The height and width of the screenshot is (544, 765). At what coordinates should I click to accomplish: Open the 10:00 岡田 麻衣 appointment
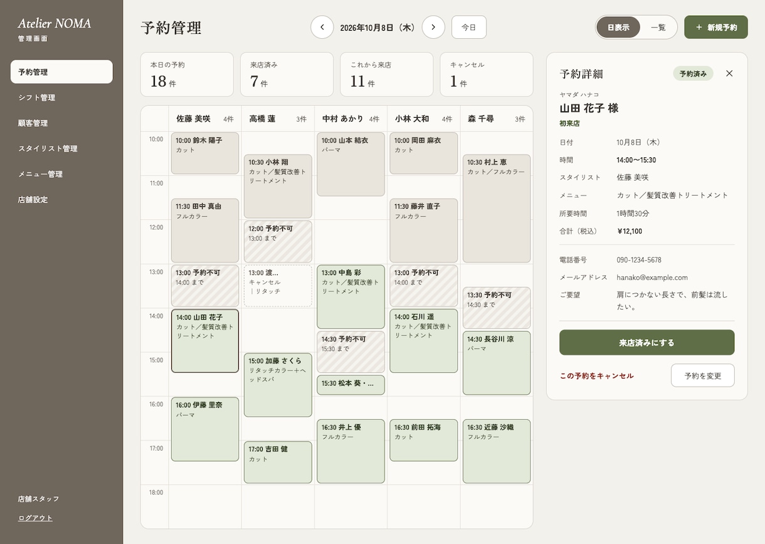[x=424, y=154]
